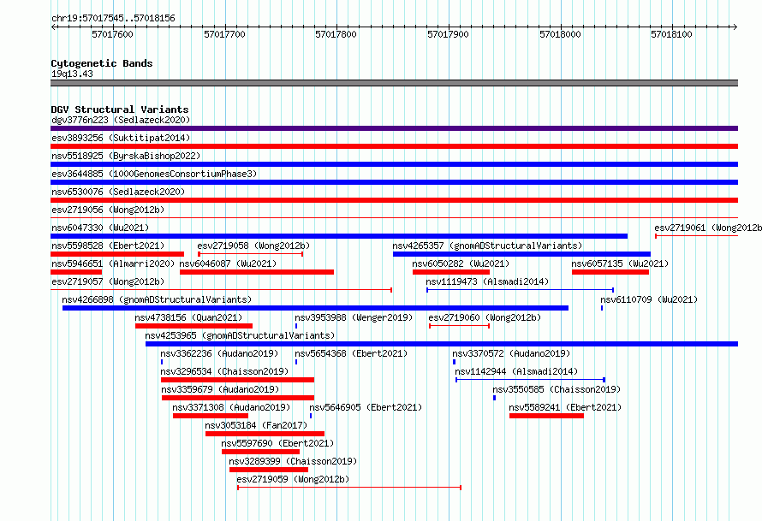Click nsv5646905 (Ebert2021) label

[x=366, y=407]
